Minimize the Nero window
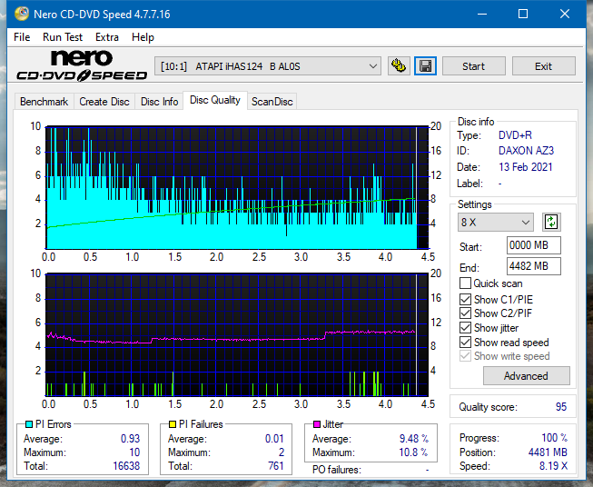 482,14
